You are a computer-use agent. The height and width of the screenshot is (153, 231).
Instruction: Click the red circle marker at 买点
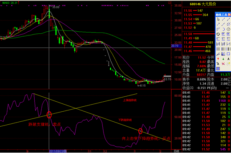(x=140, y=131)
